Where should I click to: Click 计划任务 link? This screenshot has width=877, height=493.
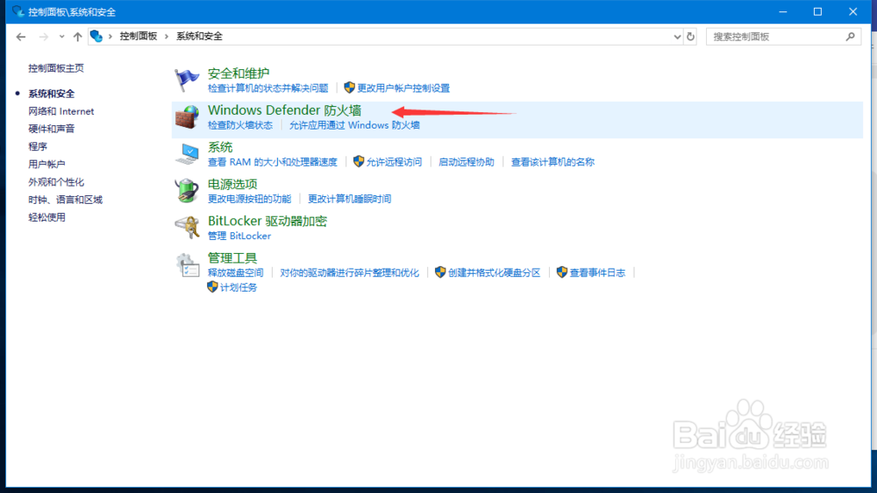(x=239, y=287)
